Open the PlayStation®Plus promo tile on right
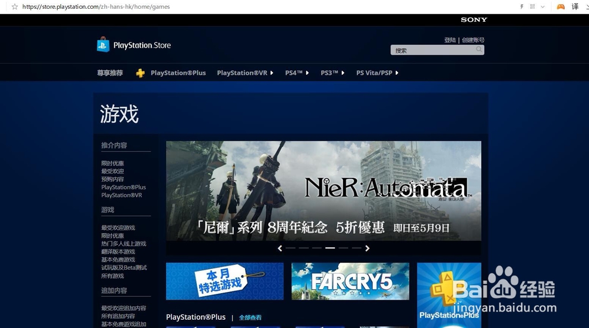The width and height of the screenshot is (589, 328). coord(449,295)
